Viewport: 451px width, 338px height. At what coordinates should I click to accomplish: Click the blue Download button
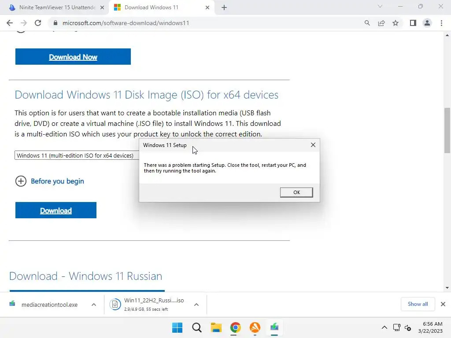pos(56,210)
